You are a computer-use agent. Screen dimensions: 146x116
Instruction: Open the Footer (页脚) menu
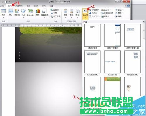(x=72, y=13)
